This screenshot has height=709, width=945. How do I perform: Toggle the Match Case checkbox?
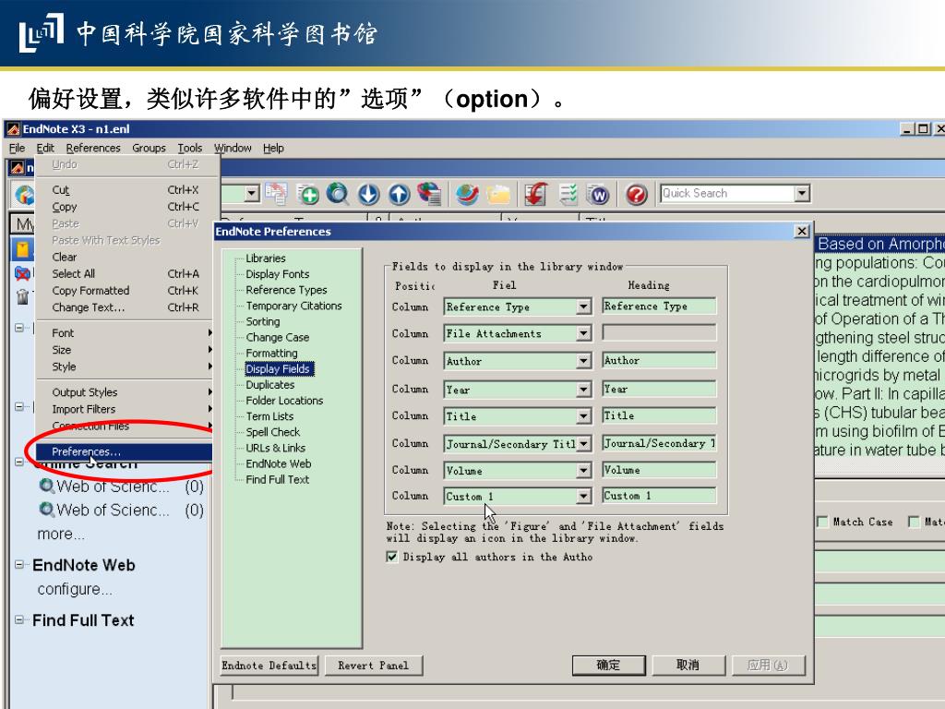(822, 522)
